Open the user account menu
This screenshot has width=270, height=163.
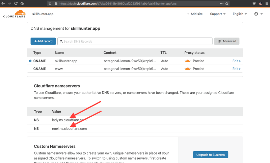(258, 14)
